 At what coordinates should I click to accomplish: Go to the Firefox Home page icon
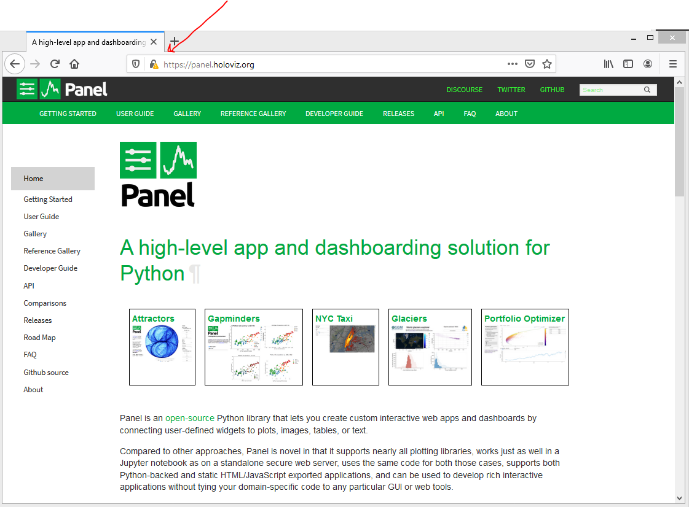pyautogui.click(x=74, y=64)
